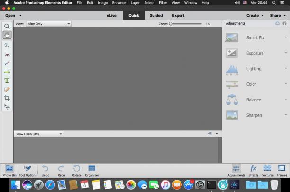The height and width of the screenshot is (192, 290).
Task: Open the Textures panel
Action: [x=267, y=171]
